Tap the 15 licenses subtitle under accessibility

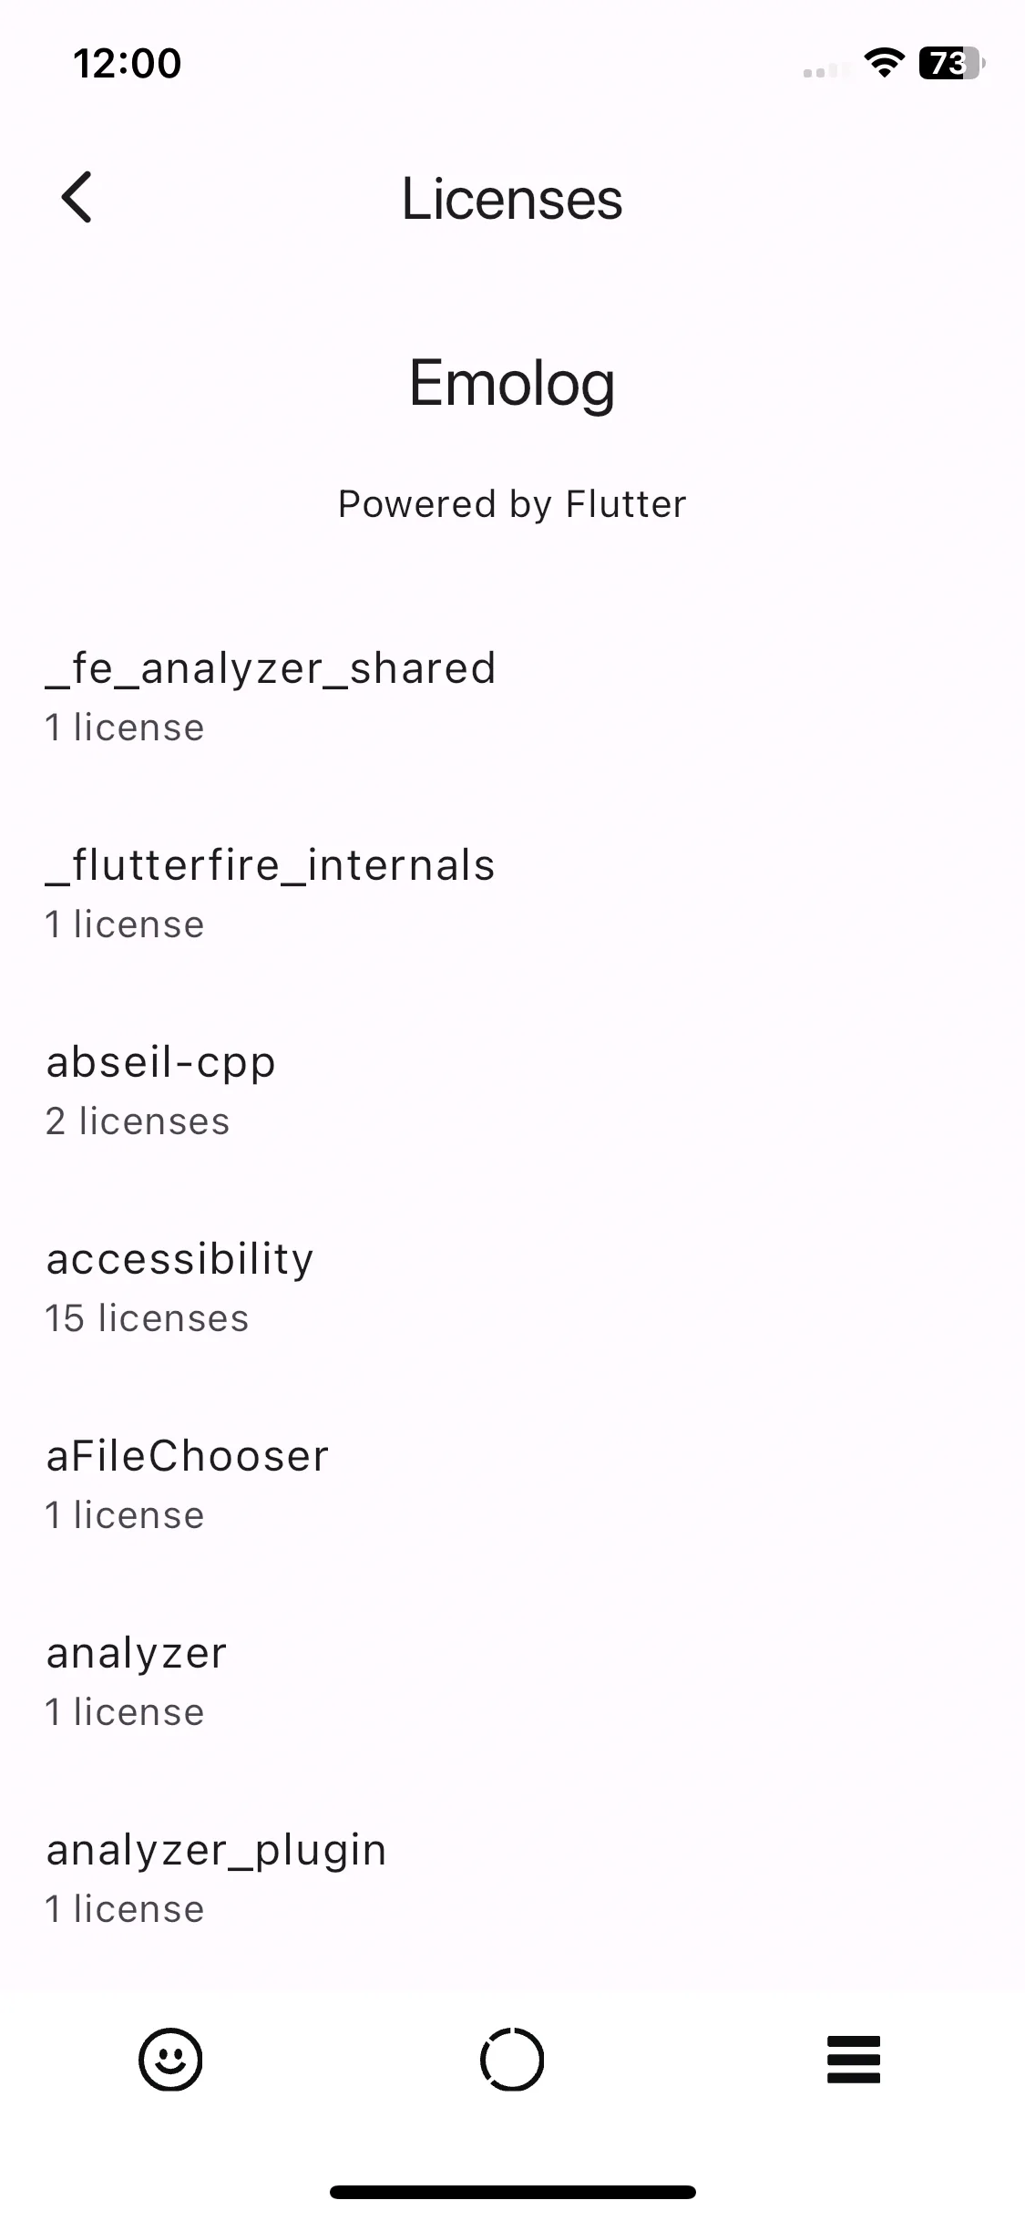tap(147, 1318)
